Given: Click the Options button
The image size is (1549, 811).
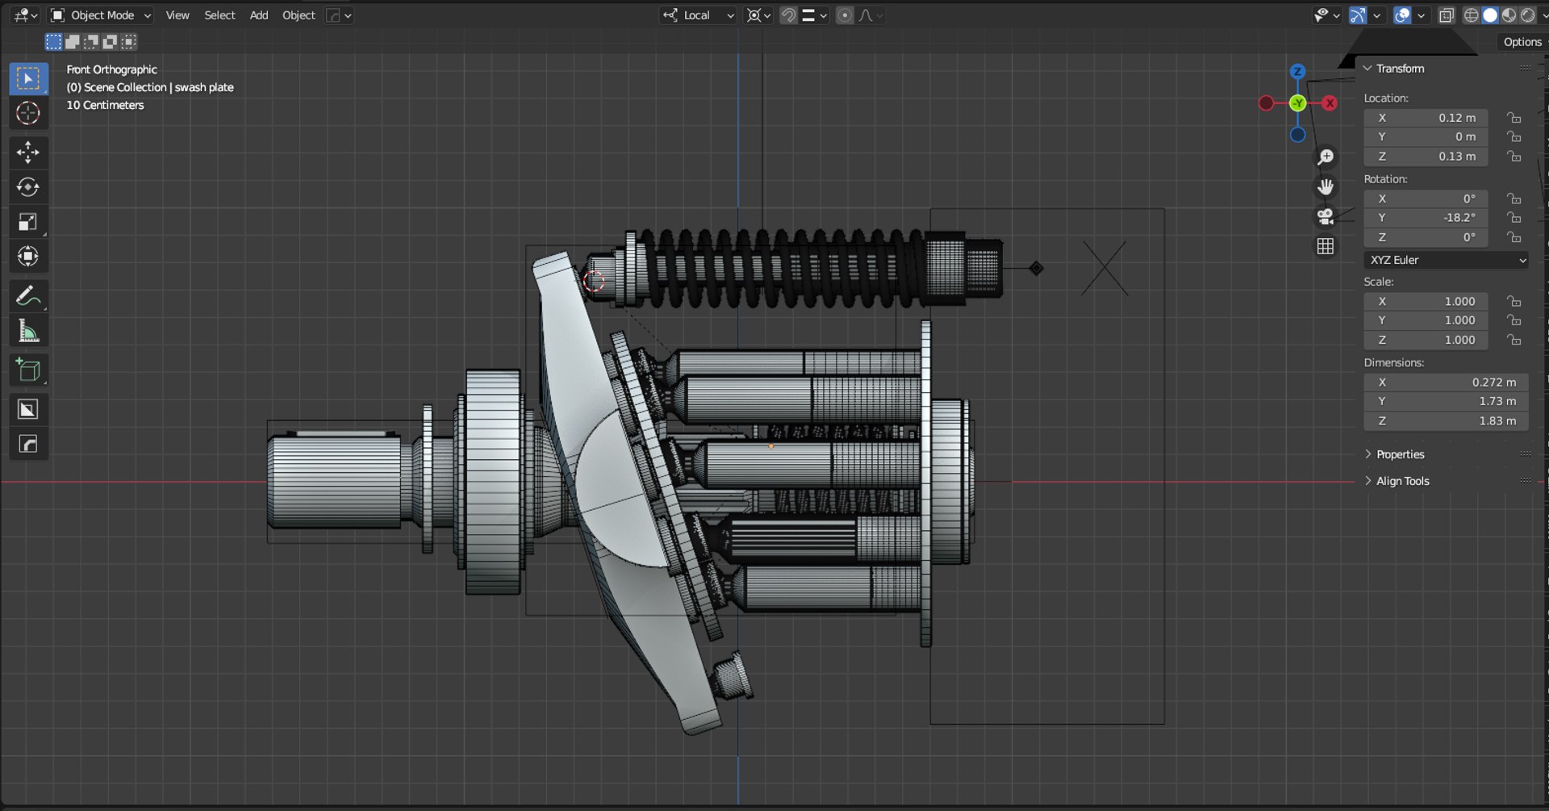Looking at the screenshot, I should pos(1522,42).
